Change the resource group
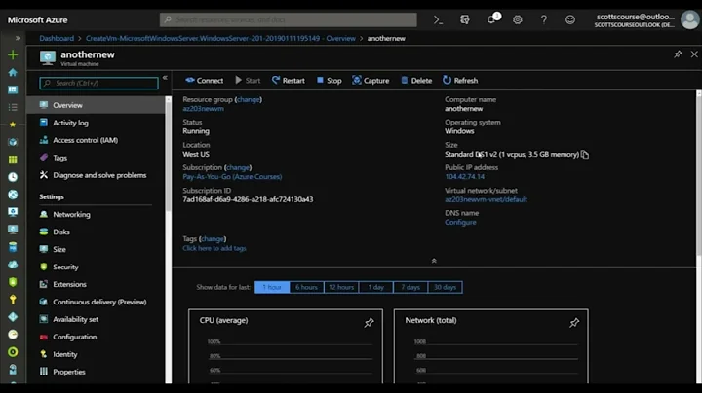This screenshot has width=702, height=393. tap(249, 99)
